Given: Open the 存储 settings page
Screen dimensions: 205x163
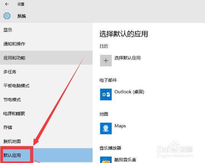Looking at the screenshot, I should click(x=46, y=127).
